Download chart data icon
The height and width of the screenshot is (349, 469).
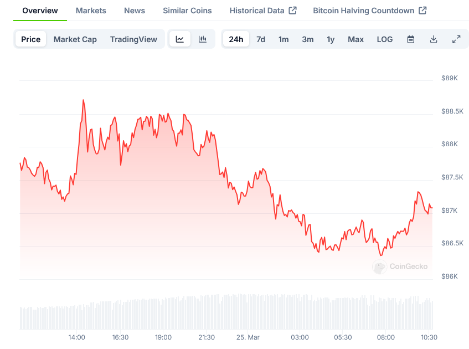(x=434, y=39)
